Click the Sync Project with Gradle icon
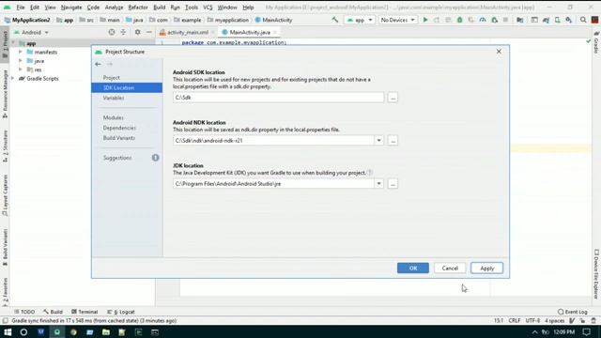601x338 pixels. click(546, 20)
